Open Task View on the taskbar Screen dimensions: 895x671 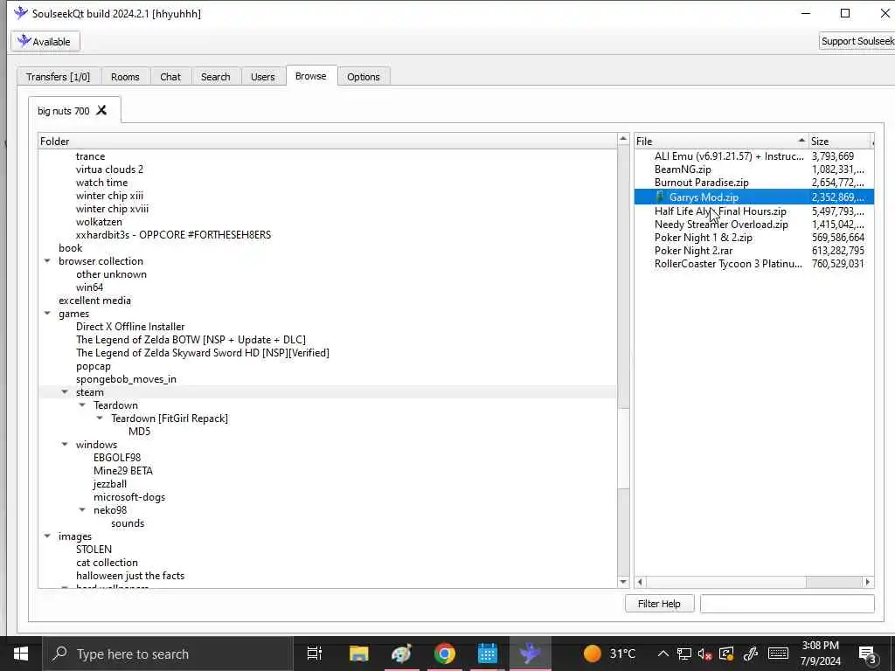(x=314, y=654)
